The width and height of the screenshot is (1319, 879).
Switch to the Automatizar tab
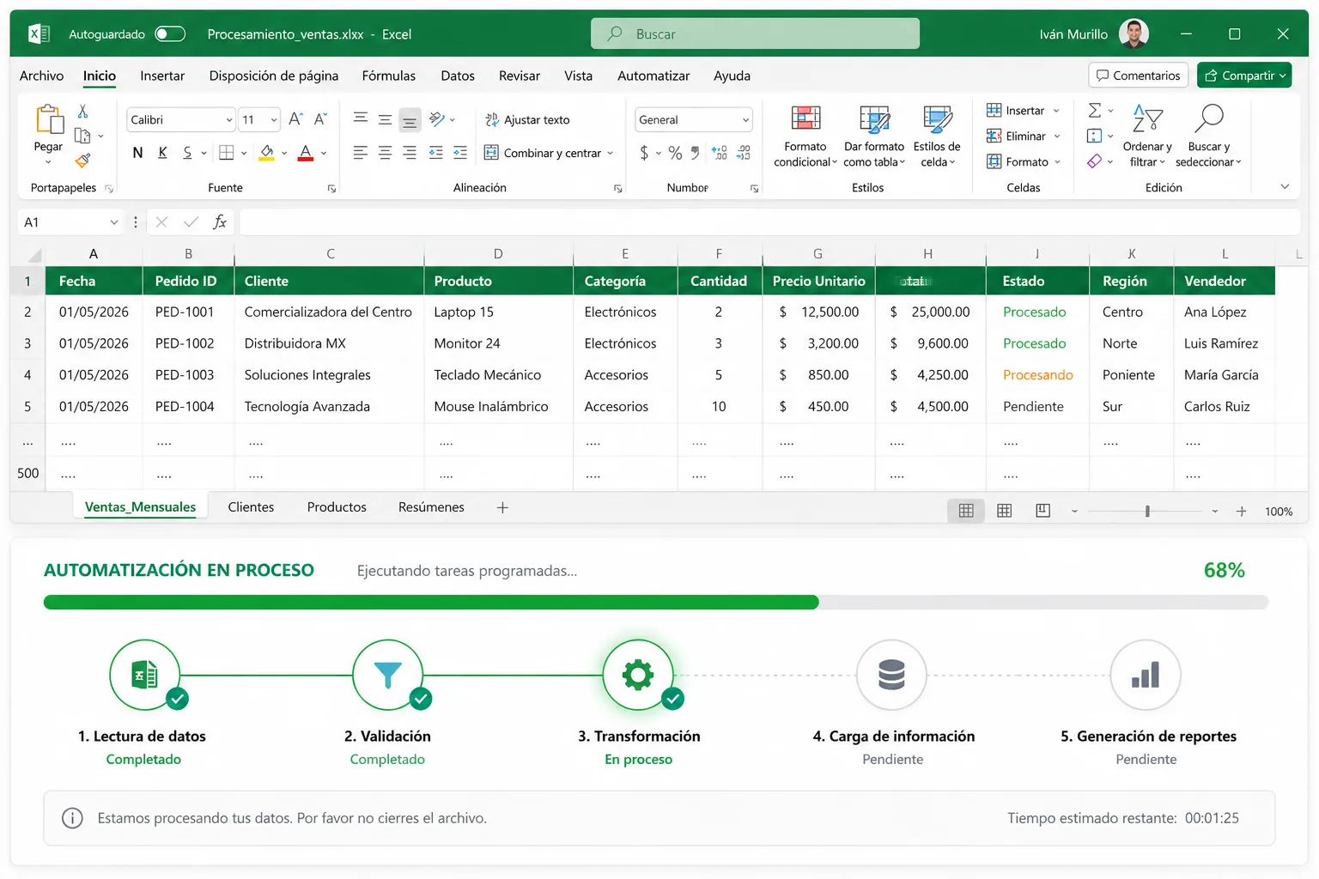(653, 76)
